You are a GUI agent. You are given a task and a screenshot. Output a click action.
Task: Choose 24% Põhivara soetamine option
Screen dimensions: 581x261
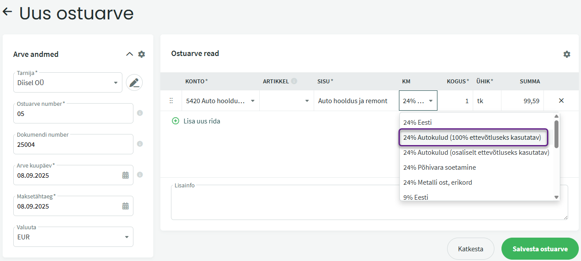tap(439, 168)
